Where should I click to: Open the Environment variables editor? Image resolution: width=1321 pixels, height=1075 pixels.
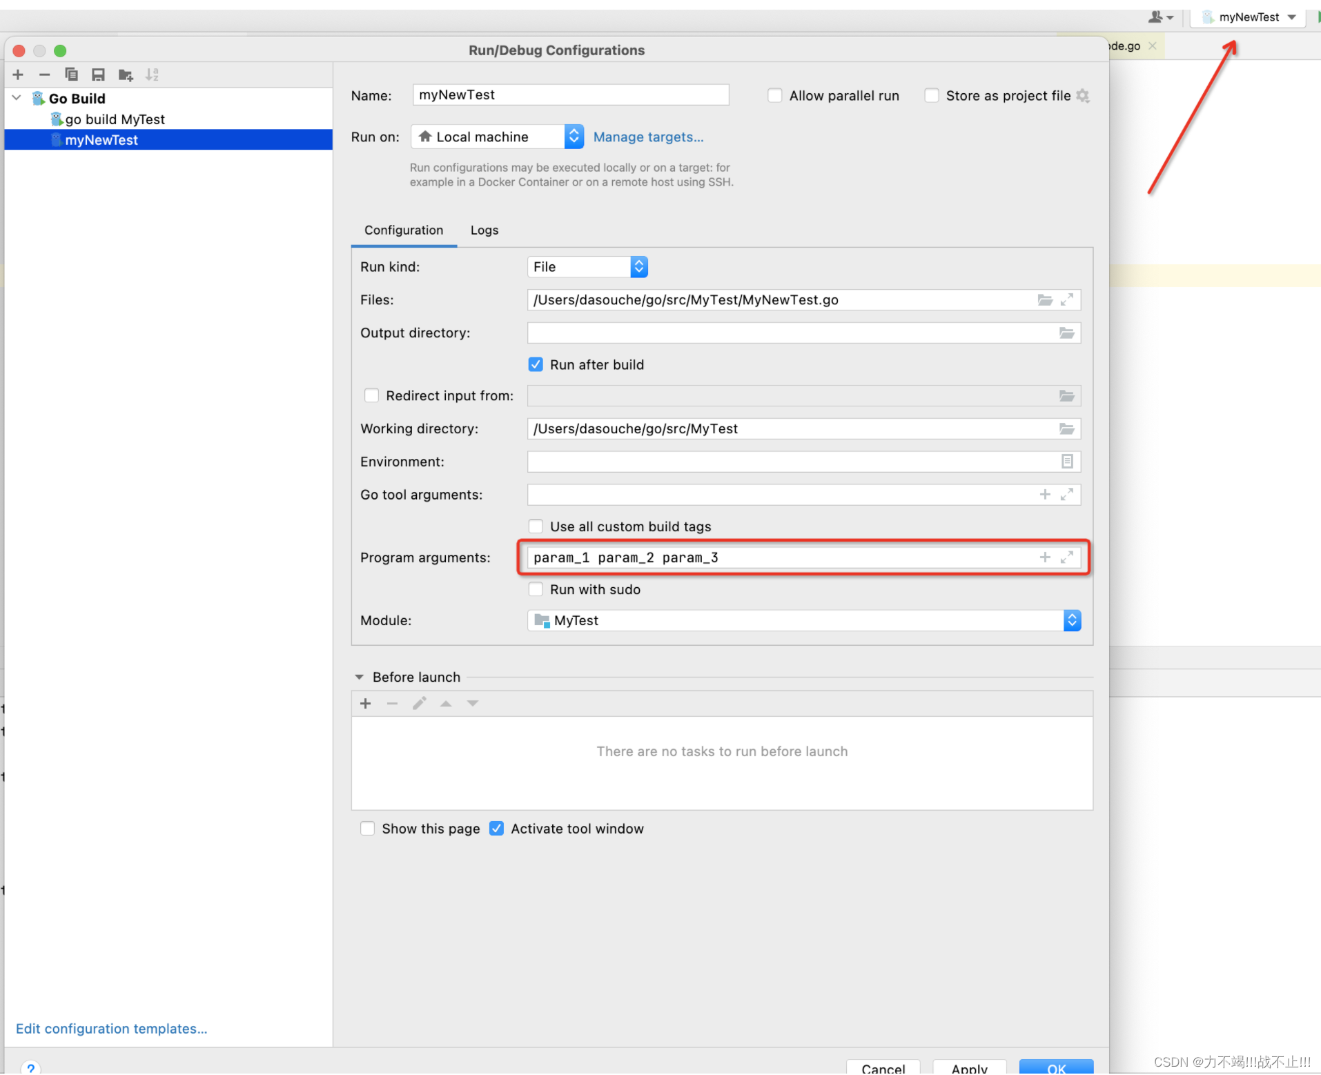pos(1067,462)
